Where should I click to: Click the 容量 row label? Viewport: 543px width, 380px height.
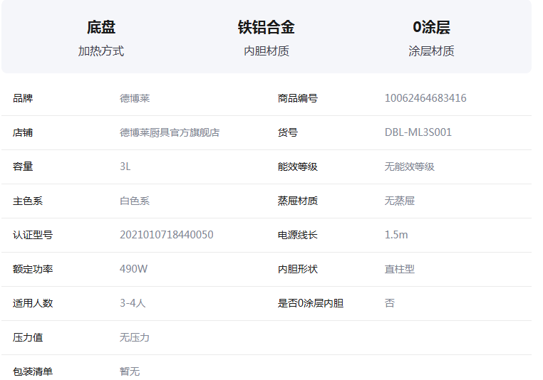point(23,167)
